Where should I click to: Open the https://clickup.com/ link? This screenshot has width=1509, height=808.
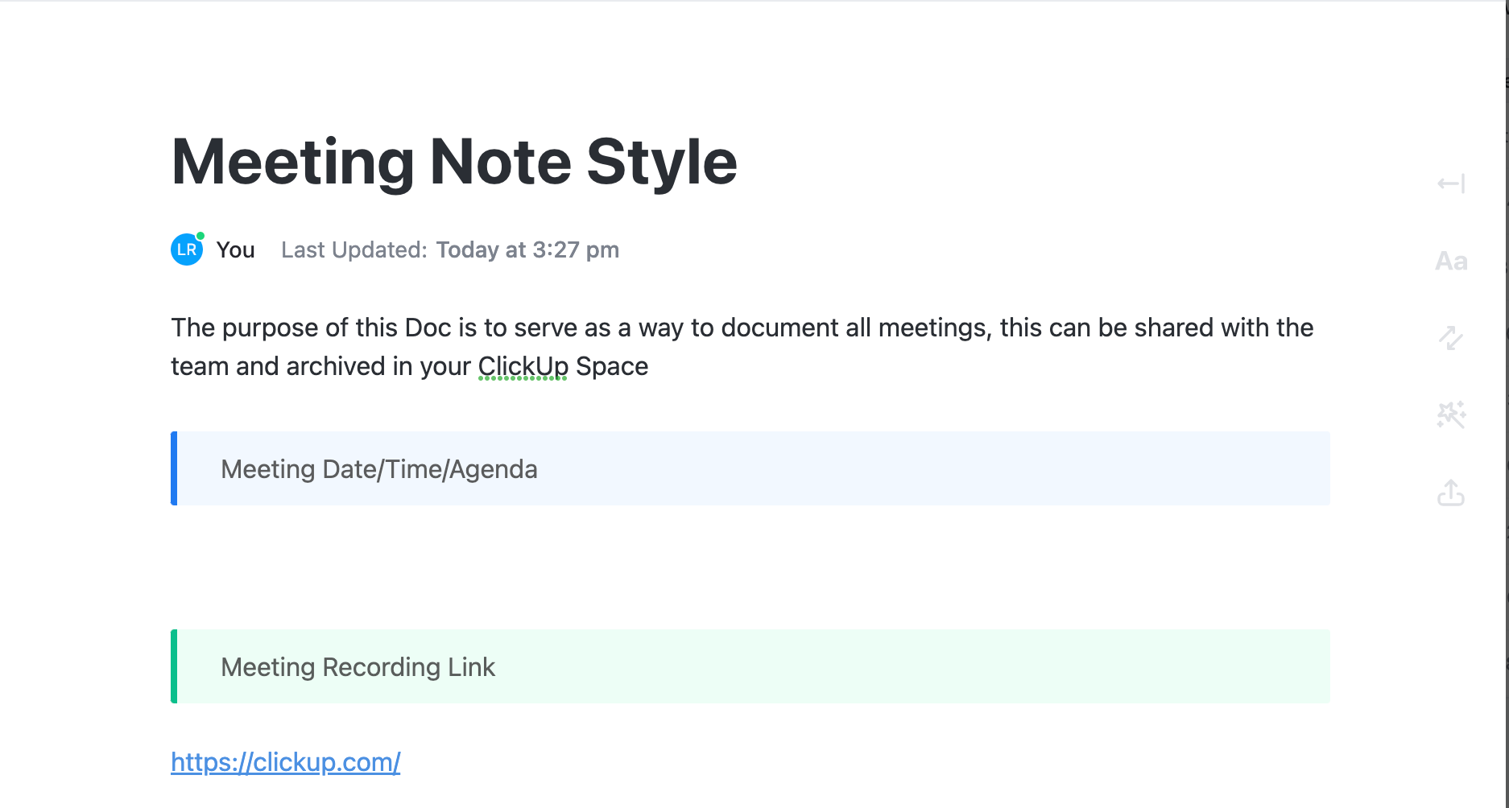(286, 762)
